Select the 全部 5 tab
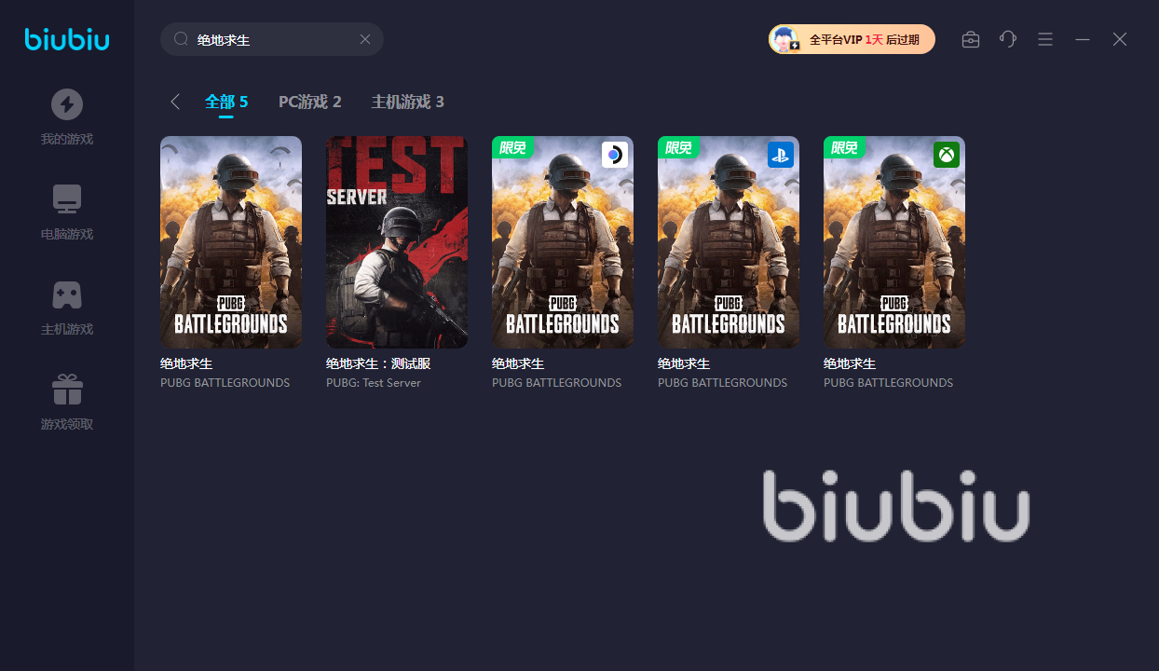Screen dimensions: 1159x671 pyautogui.click(x=226, y=102)
